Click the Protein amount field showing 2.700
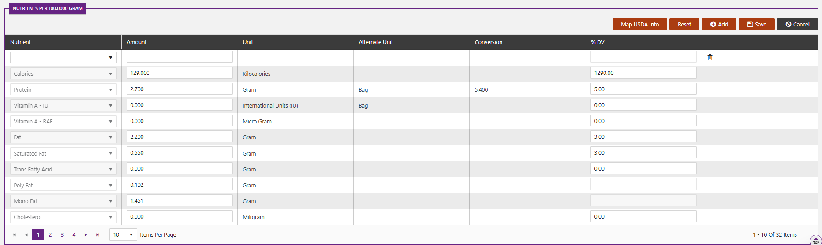Viewport: 822px width, 245px height. point(179,89)
